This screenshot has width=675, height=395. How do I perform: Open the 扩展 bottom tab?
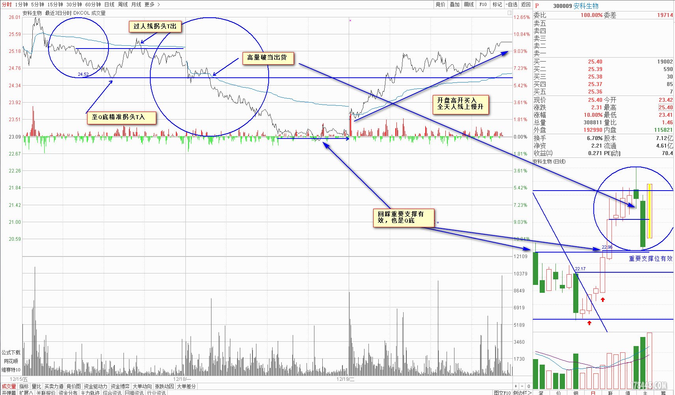point(26,393)
